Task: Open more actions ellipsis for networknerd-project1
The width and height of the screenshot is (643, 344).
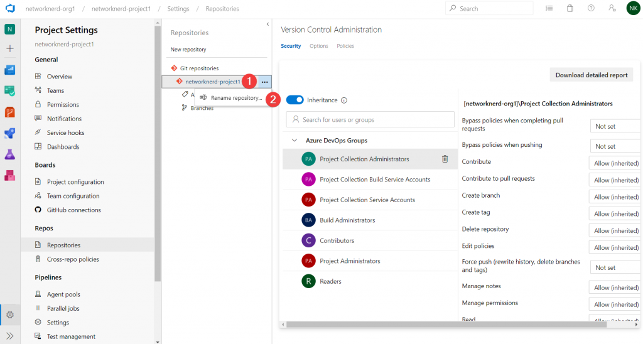Action: pyautogui.click(x=264, y=82)
